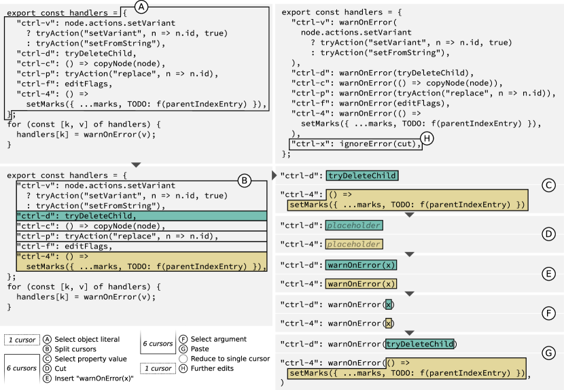
Task: Click the boxed "ctrl-x": ignoreError(cut) line
Action: coord(356,144)
